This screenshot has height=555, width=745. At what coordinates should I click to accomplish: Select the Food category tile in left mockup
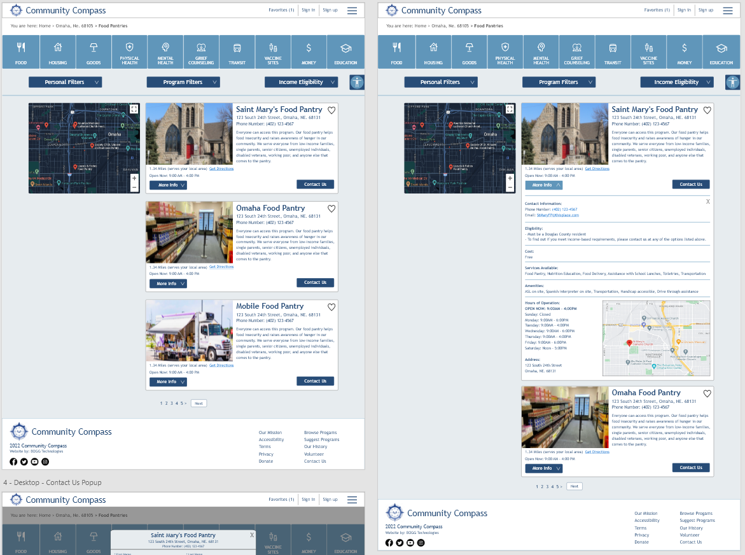tap(21, 52)
